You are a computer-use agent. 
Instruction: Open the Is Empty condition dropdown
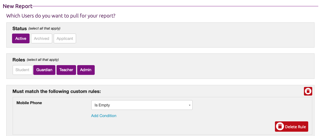pos(142,105)
